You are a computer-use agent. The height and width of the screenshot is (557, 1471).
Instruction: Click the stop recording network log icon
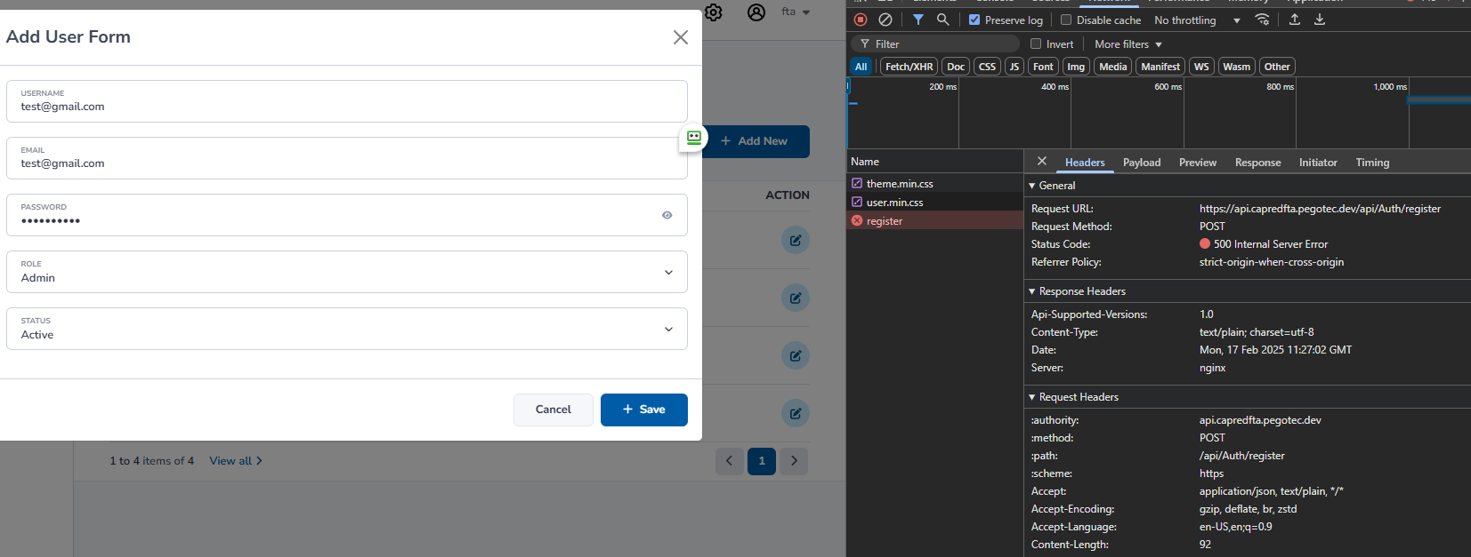[861, 20]
